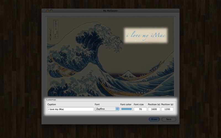The height and width of the screenshot is (138, 221).
Task: Click the wallpaper preview image
Action: [x=110, y=57]
